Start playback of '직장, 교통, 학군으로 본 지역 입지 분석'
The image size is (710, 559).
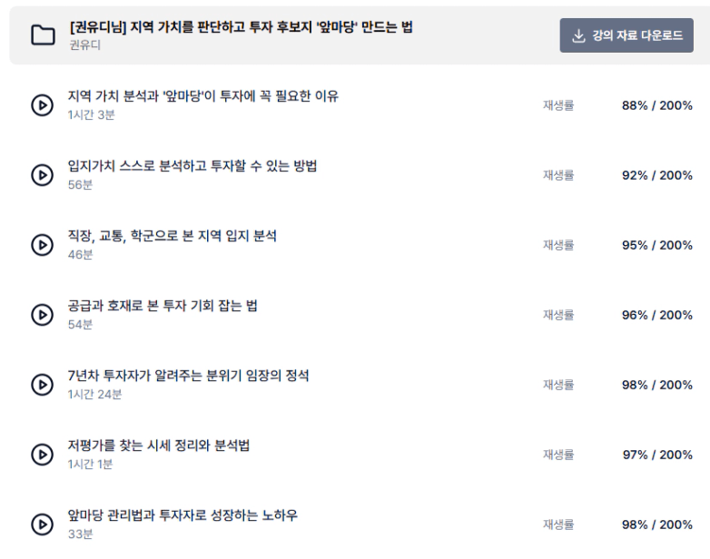click(42, 245)
